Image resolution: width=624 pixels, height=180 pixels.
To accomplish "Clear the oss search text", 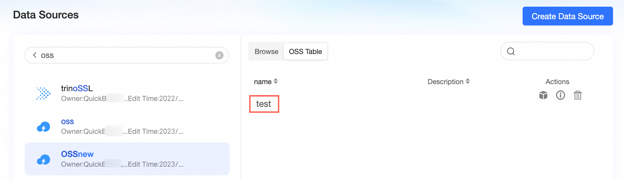I will pos(219,56).
